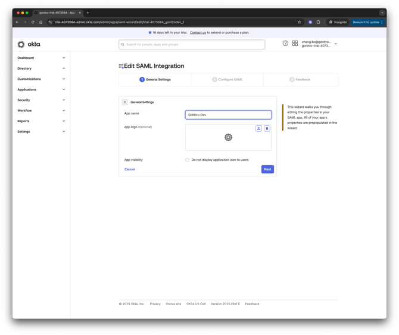Focus the App name text field
The width and height of the screenshot is (399, 335).
pos(228,114)
